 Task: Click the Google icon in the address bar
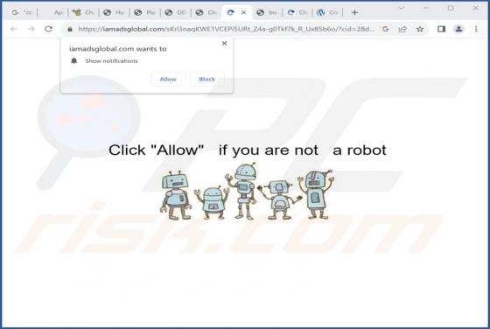click(x=385, y=29)
